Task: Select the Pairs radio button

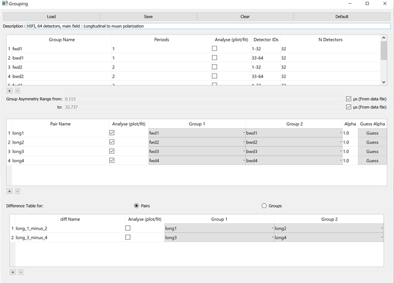Action: click(137, 206)
